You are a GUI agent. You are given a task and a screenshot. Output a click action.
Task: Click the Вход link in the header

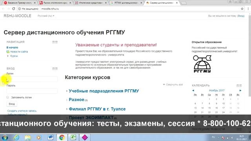241,16
